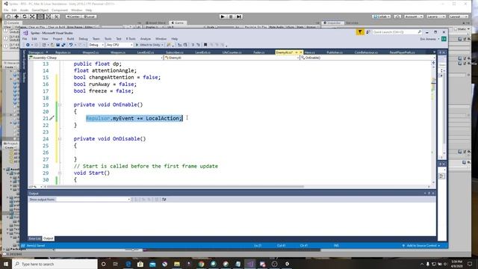
Task: Switch to Unity's Game tab
Action: pyautogui.click(x=178, y=23)
